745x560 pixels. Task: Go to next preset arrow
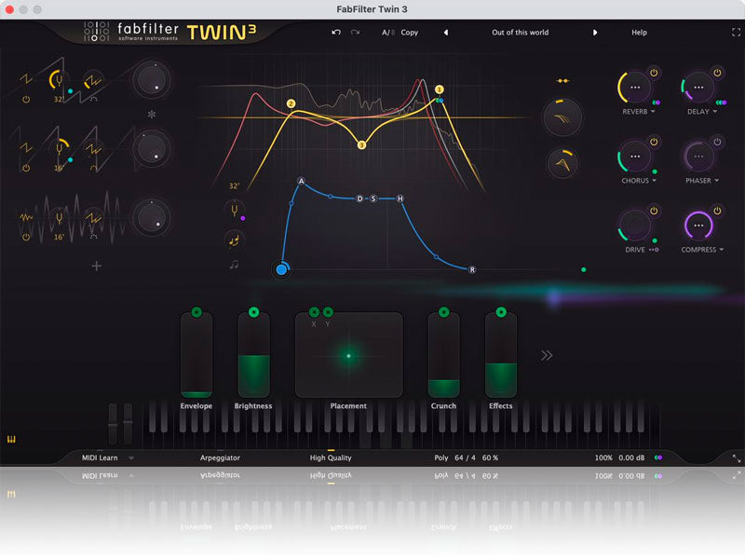pos(595,33)
